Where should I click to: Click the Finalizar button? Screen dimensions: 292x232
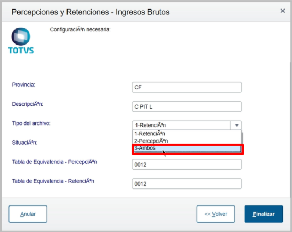coord(263,214)
